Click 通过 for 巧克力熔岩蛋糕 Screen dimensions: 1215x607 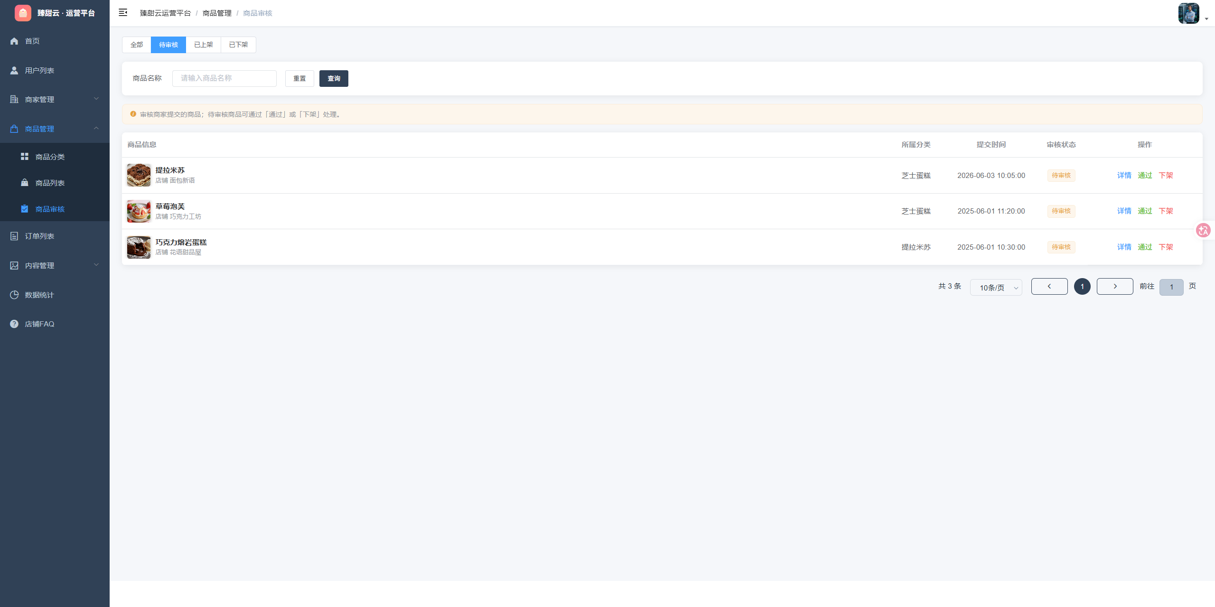coord(1145,247)
